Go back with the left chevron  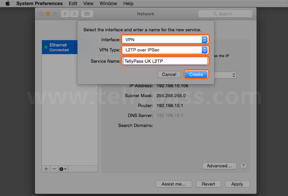pyautogui.click(x=65, y=14)
